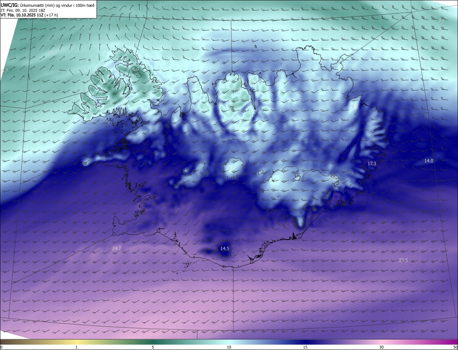Click the 24.7 value southwest of Iceland
The height and width of the screenshot is (350, 458).
coord(117,248)
